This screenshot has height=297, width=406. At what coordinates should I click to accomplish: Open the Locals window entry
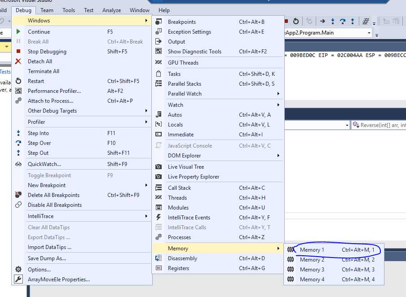[218, 124]
